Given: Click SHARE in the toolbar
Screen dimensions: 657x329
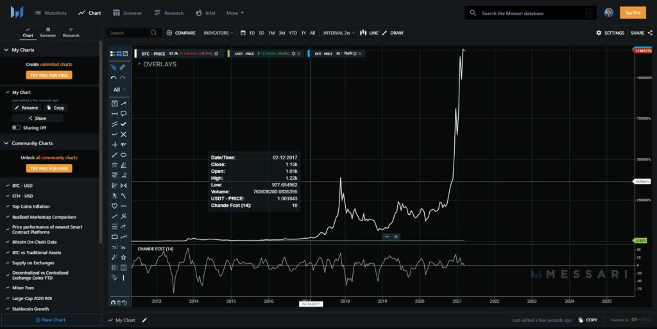Looking at the screenshot, I should point(642,33).
